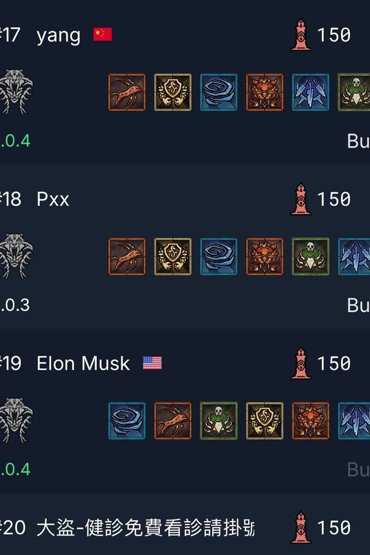The image size is (370, 555).
Task: Open the druid class emblem next to yang
Action: [16, 92]
